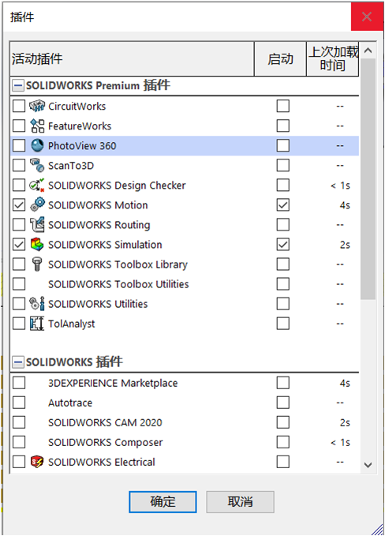Disable the SOLIDWORKS Motion active checkbox
The width and height of the screenshot is (385, 536).
click(x=19, y=205)
